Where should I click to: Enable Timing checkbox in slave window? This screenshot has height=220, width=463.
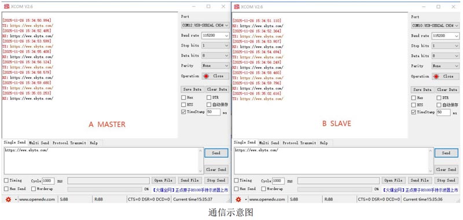[x=236, y=180]
